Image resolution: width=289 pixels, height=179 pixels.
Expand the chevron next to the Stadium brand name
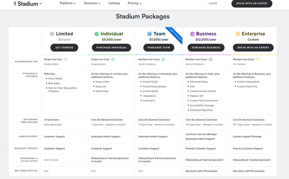point(40,4)
